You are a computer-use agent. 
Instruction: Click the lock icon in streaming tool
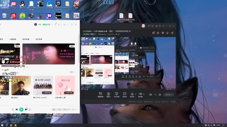coord(158,33)
